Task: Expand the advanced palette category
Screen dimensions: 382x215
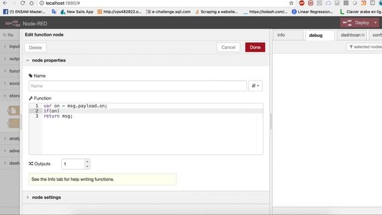Action: coord(10,150)
